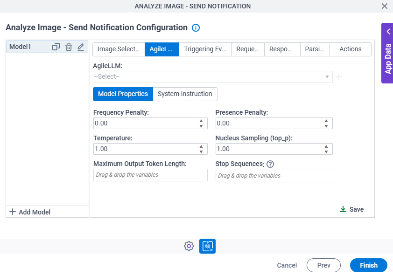Open the AgileLLM select dropdown
Screen dimensions: 393x276
pos(212,76)
